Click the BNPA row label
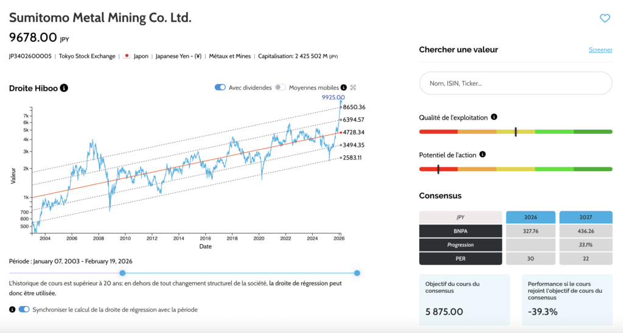This screenshot has height=333, width=623. [x=461, y=231]
